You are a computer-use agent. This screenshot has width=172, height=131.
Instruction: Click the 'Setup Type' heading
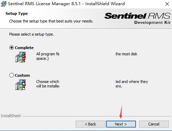coord(17,13)
